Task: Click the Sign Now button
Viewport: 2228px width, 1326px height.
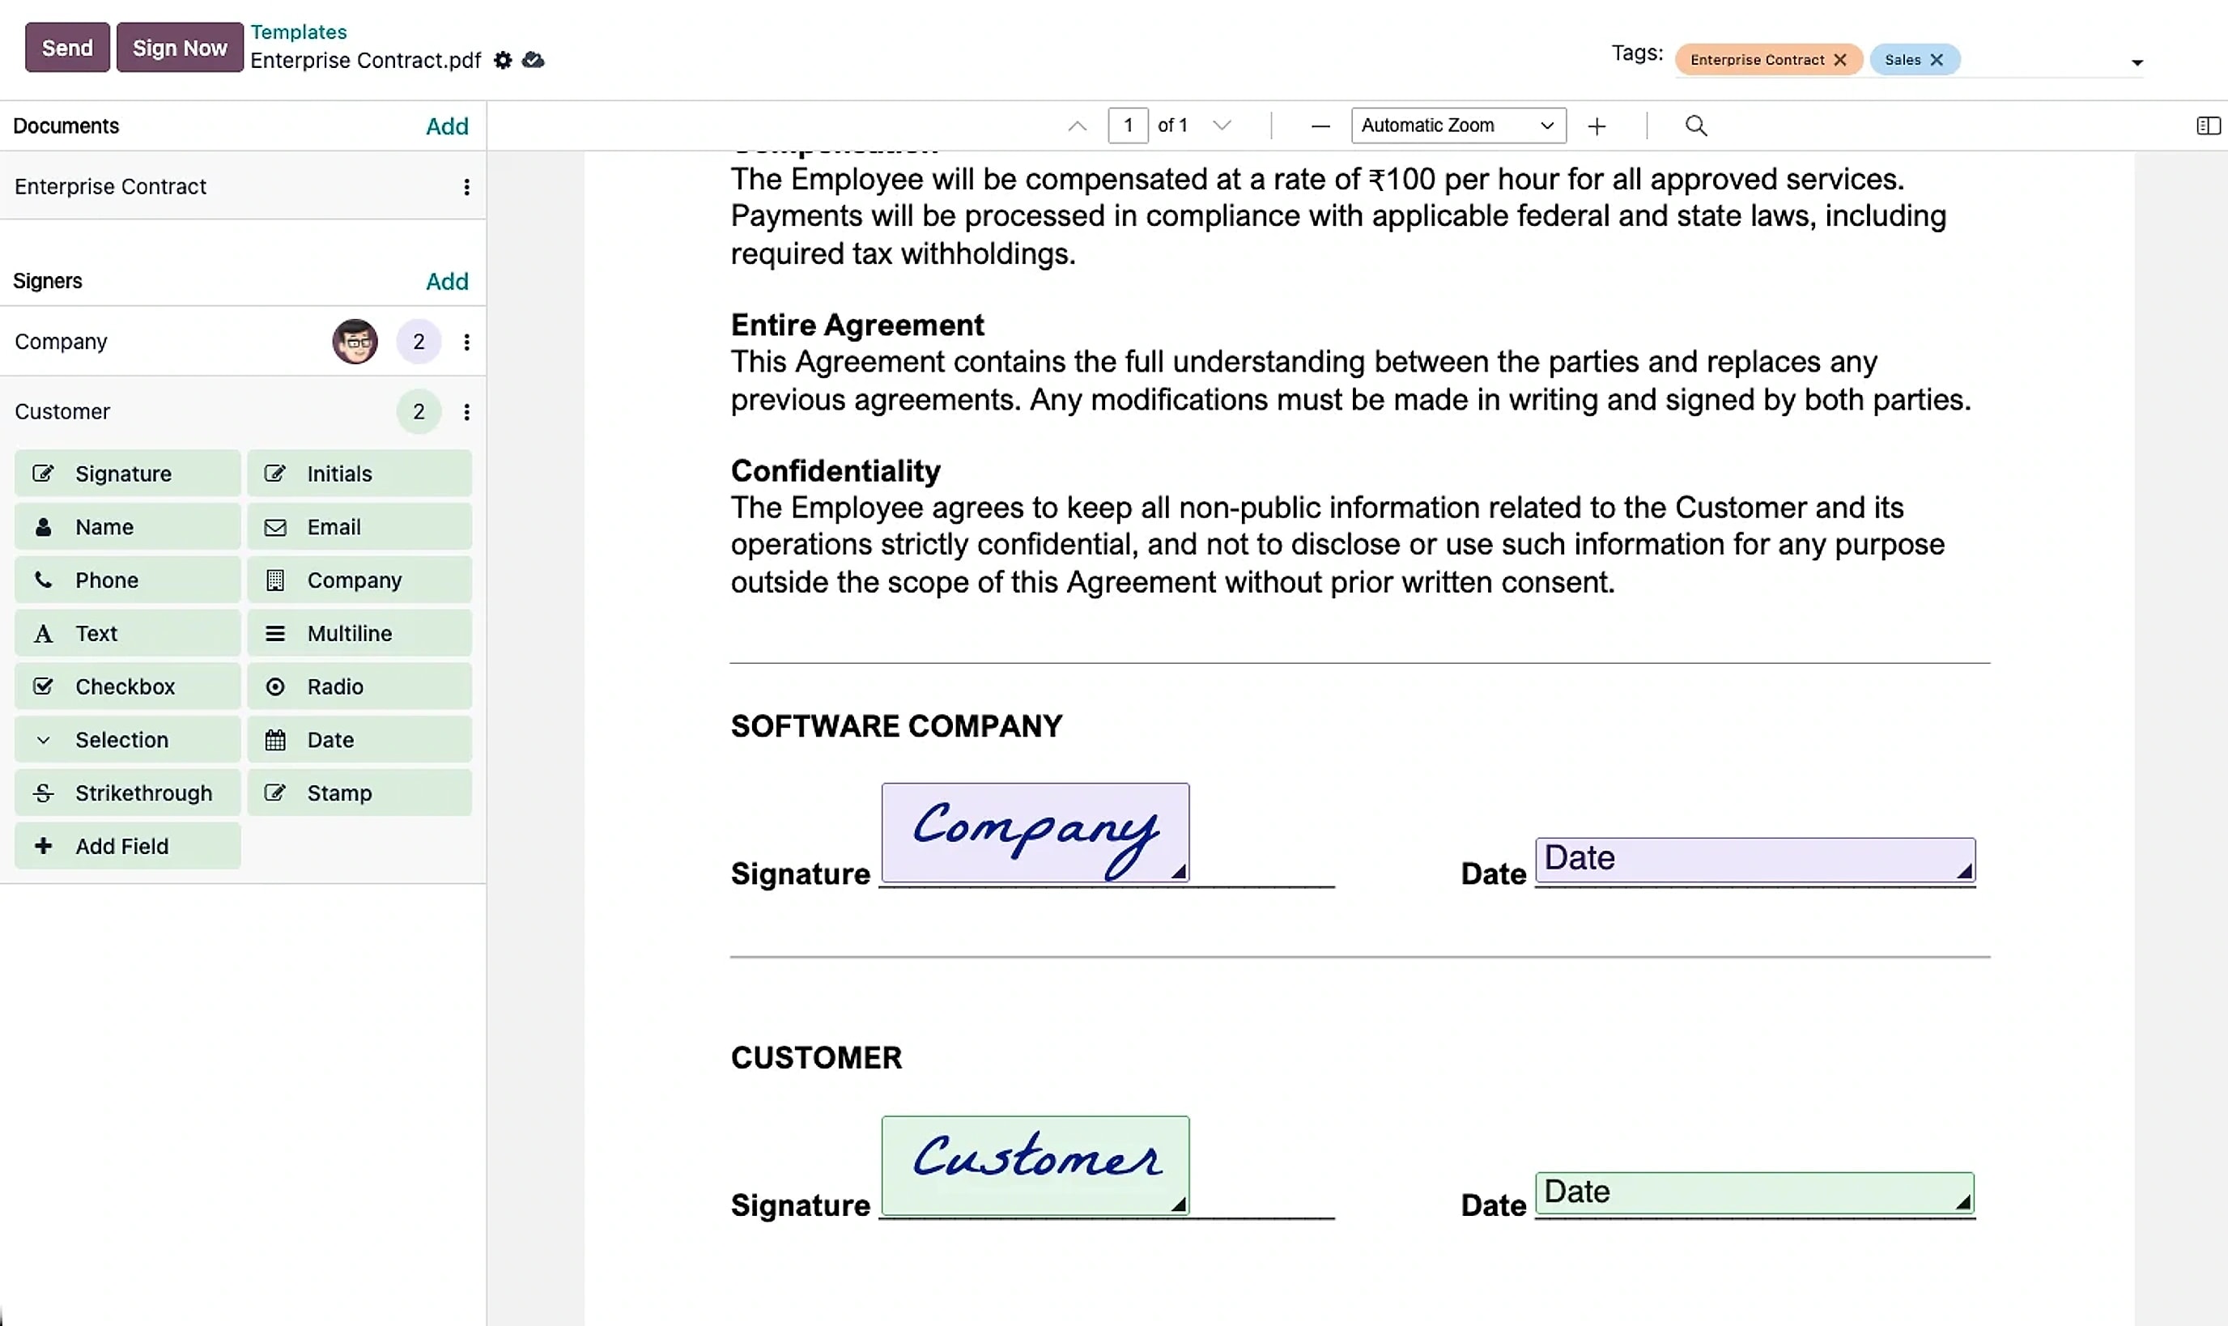Action: pyautogui.click(x=180, y=47)
